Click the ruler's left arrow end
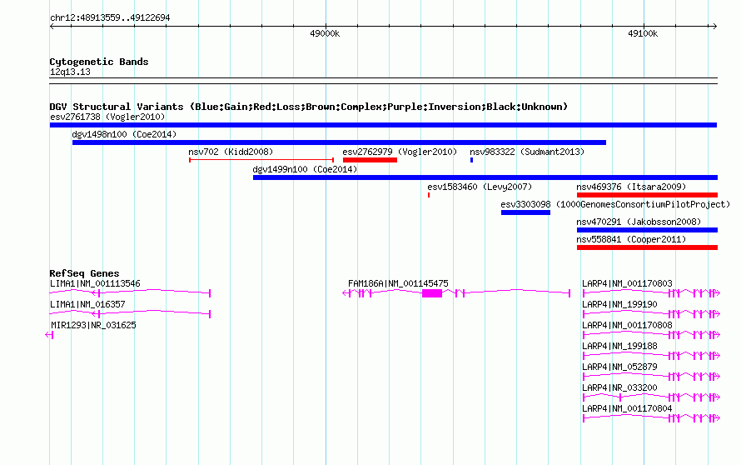Screen dimensions: 741x465 (x=52, y=27)
